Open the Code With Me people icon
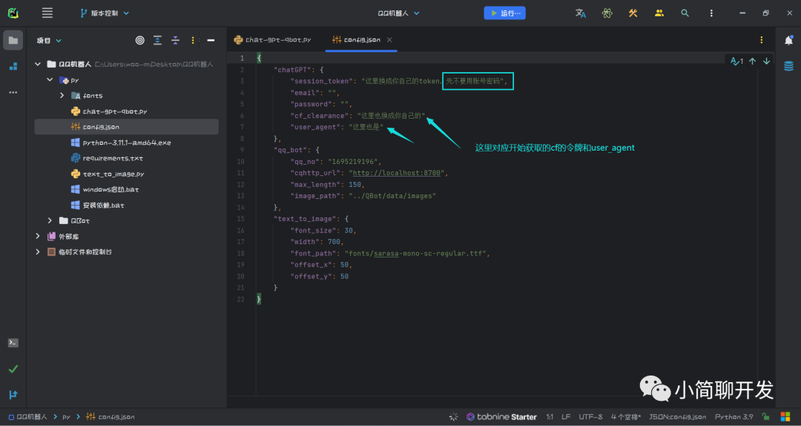801x426 pixels. click(x=659, y=13)
